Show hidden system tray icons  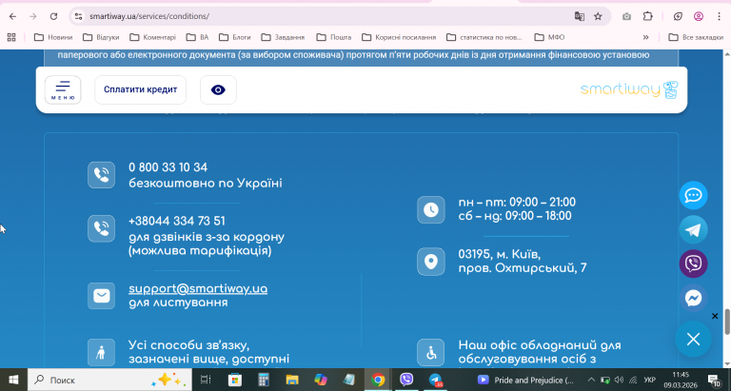591,380
